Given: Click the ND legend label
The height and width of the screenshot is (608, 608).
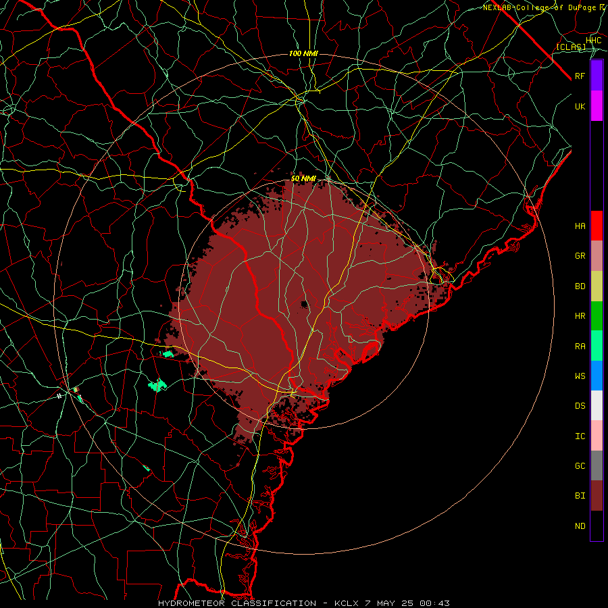Looking at the screenshot, I should (580, 526).
